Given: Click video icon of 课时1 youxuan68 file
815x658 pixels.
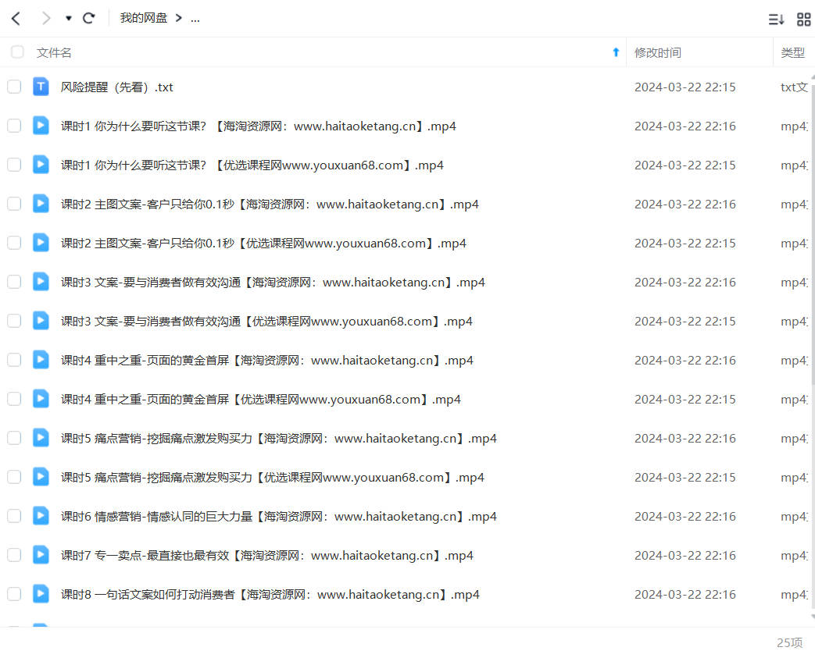Looking at the screenshot, I should click(x=41, y=165).
